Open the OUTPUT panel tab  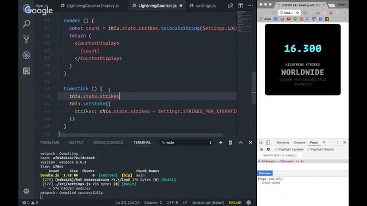(x=76, y=142)
